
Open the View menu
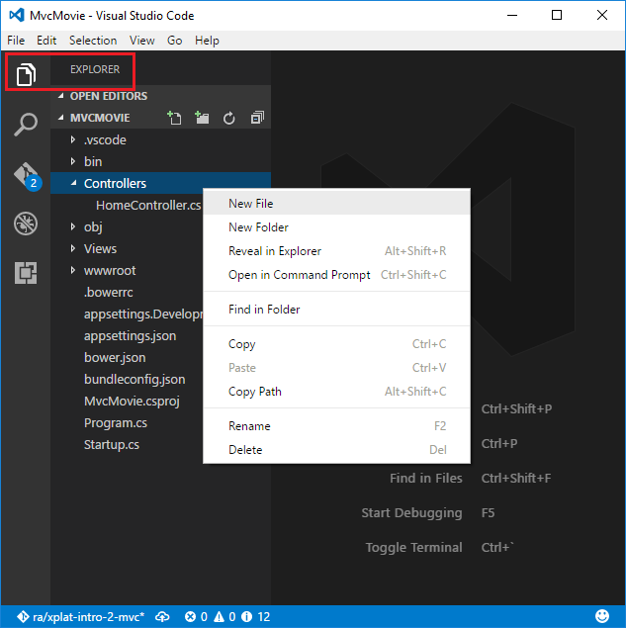coord(141,41)
